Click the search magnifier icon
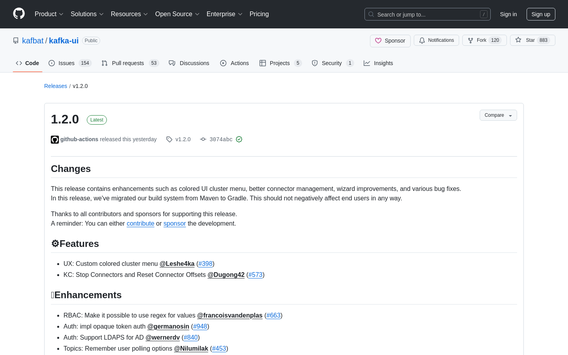Image resolution: width=568 pixels, height=355 pixels. point(371,14)
